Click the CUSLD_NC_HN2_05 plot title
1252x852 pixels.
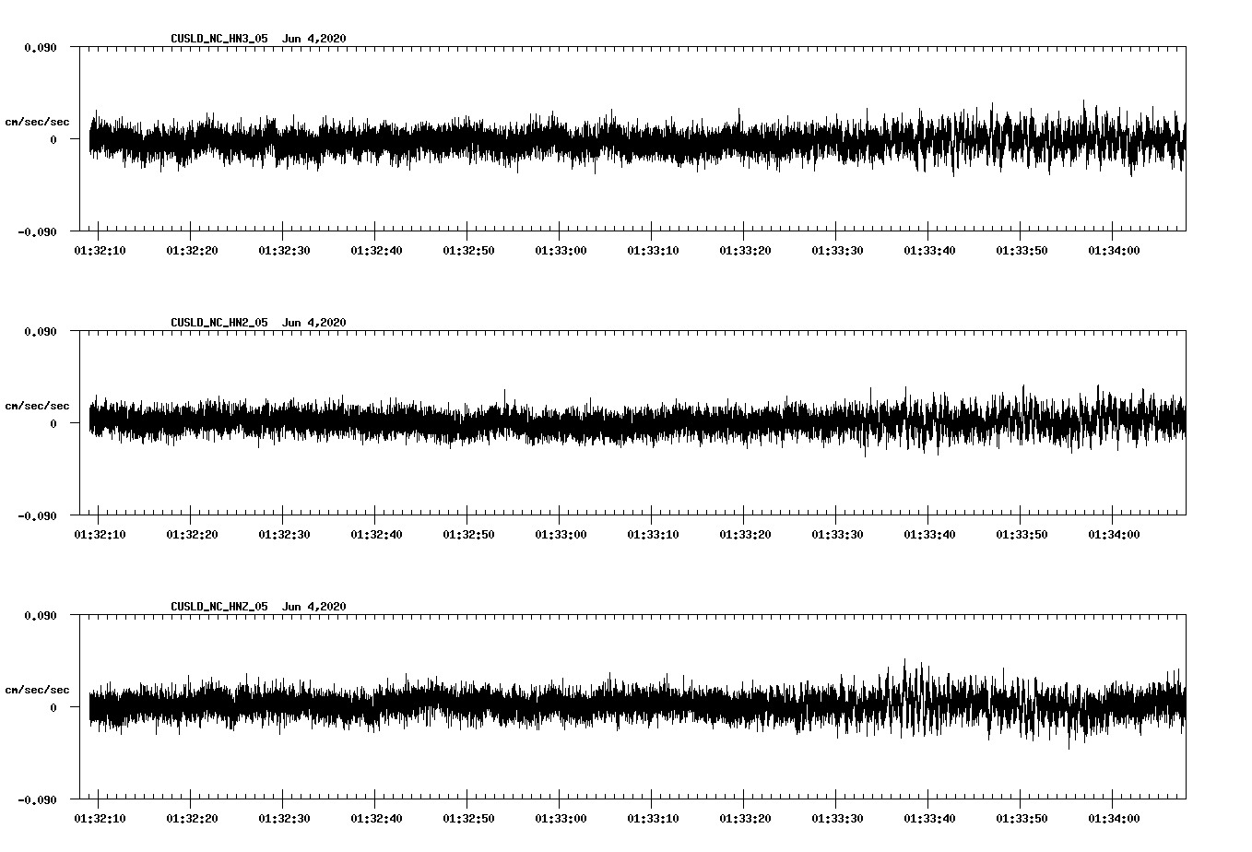[x=258, y=322]
